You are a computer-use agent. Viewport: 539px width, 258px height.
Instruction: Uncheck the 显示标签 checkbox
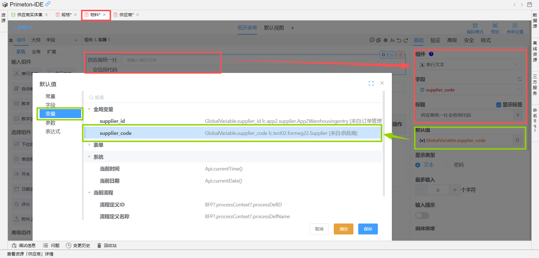(x=499, y=105)
